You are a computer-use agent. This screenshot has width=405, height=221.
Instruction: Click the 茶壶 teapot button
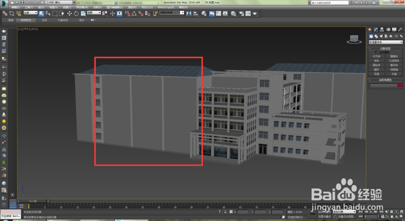coord(377,74)
